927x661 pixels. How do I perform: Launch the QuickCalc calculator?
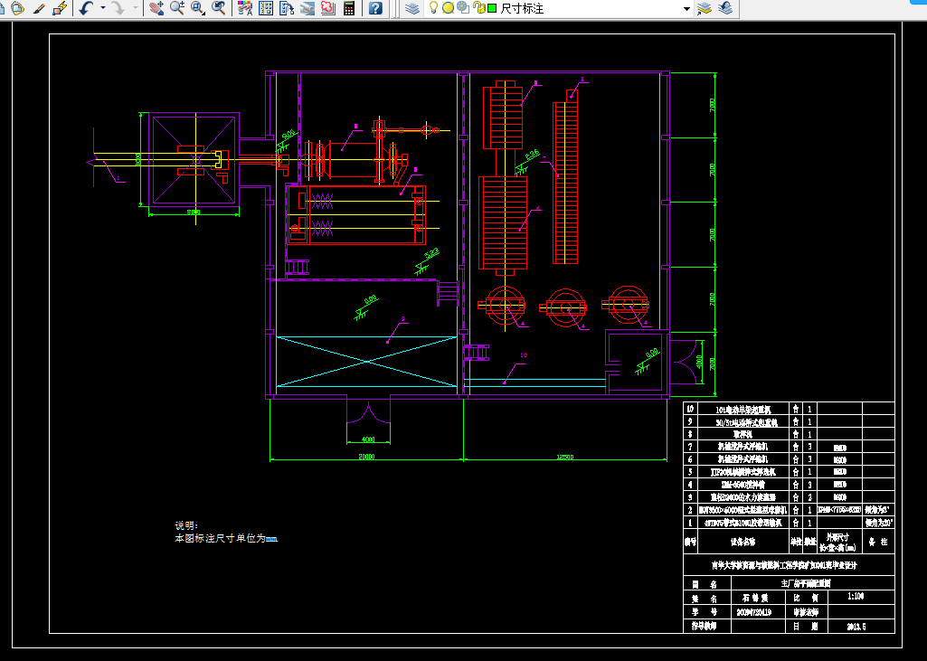(x=349, y=8)
